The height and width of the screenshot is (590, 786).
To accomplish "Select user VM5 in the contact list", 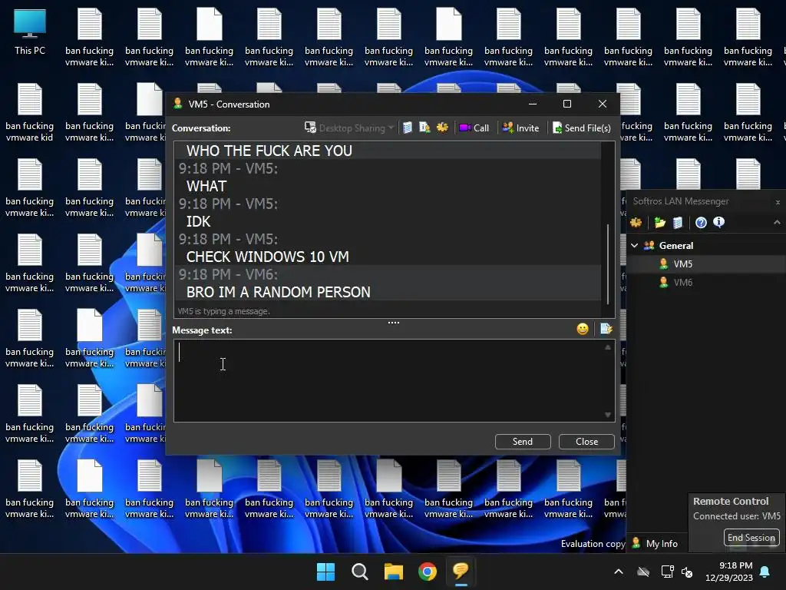I will pyautogui.click(x=706, y=264).
